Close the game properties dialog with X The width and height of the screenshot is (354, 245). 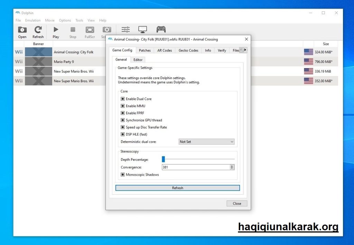tap(246, 39)
